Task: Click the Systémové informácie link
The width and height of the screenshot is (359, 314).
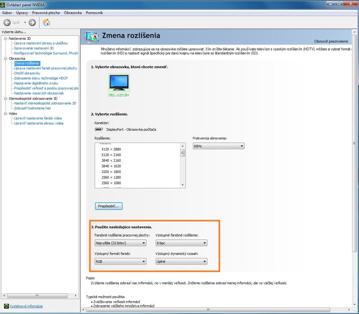Action: 26,306
